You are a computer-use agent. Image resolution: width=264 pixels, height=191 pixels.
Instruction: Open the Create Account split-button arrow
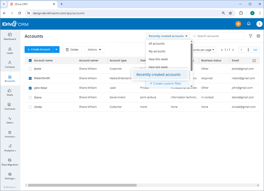[56, 50]
